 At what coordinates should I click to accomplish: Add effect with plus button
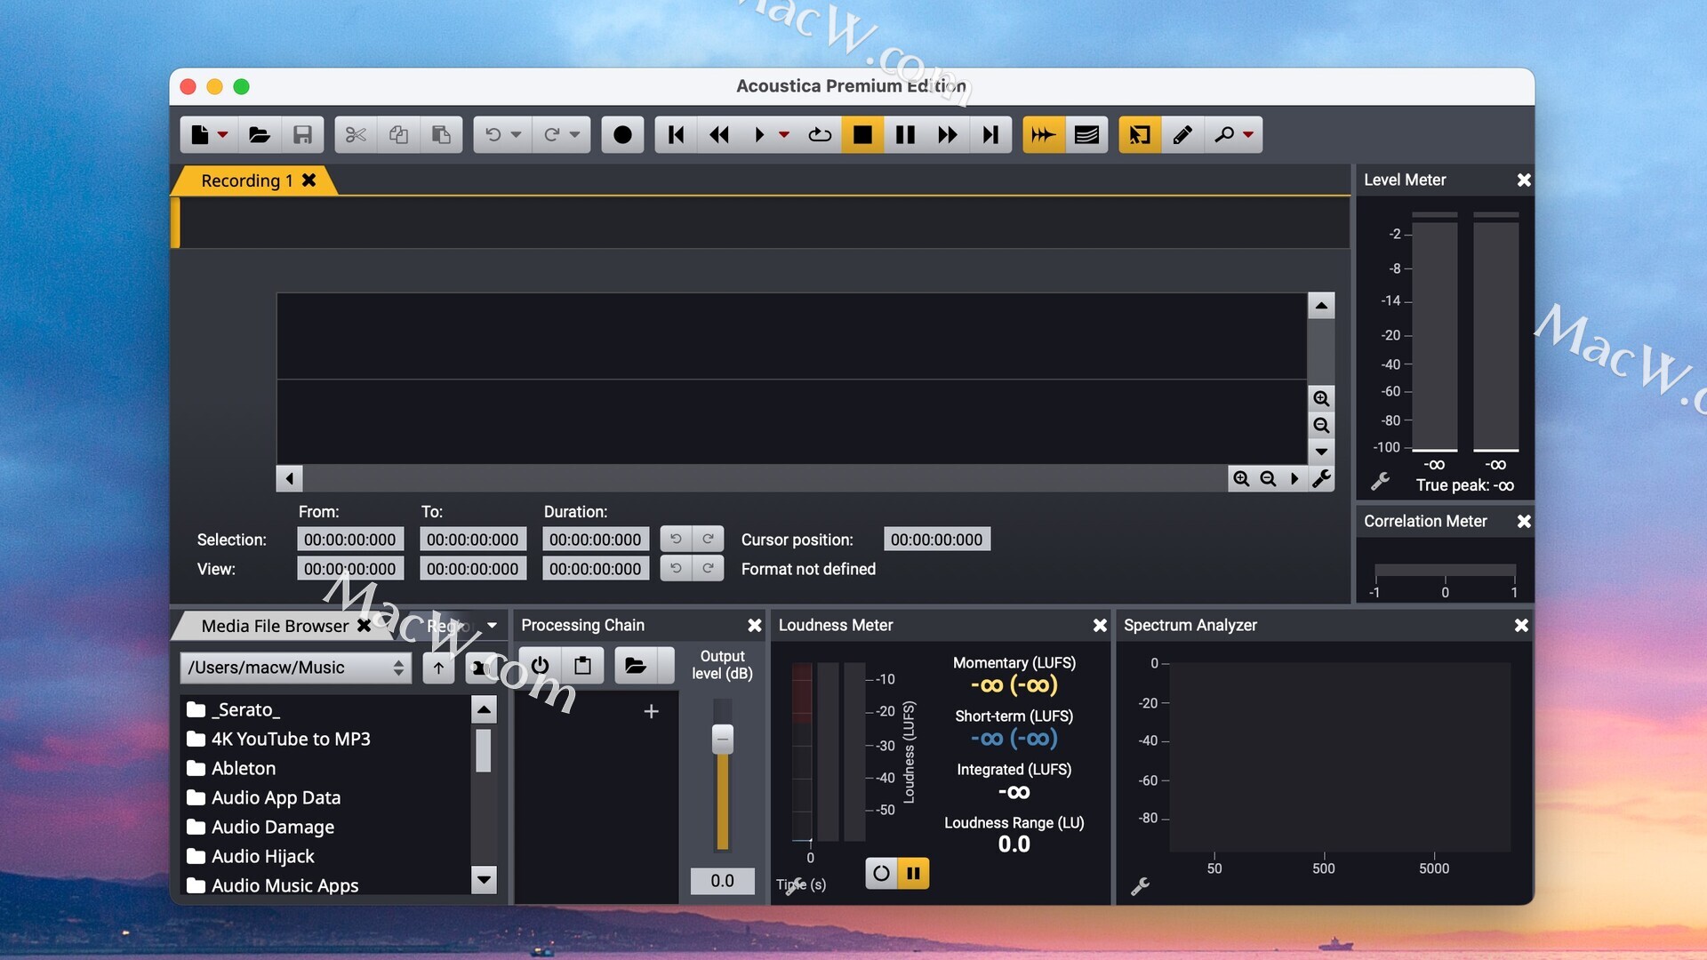coord(651,711)
